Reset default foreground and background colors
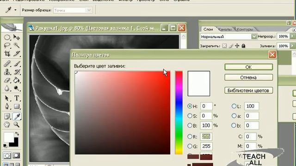Viewport: 296px width, 166px height. click(x=5, y=146)
